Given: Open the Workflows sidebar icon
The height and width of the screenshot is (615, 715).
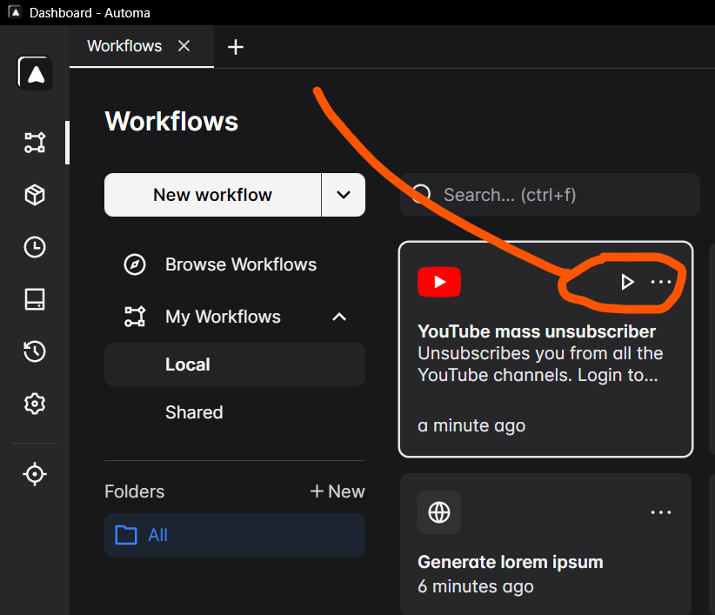Looking at the screenshot, I should (x=35, y=143).
